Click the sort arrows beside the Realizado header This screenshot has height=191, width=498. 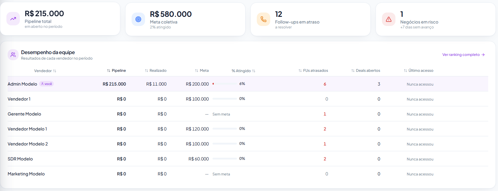tap(147, 71)
